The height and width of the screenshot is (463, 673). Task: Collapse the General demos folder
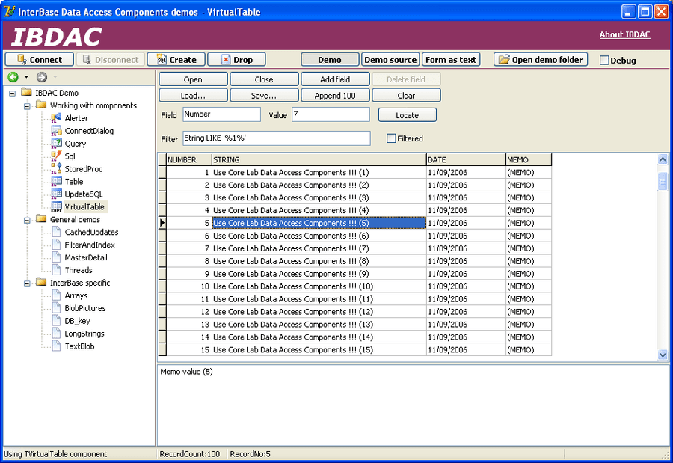27,220
